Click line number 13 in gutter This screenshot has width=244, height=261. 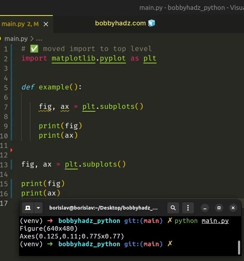point(4,165)
